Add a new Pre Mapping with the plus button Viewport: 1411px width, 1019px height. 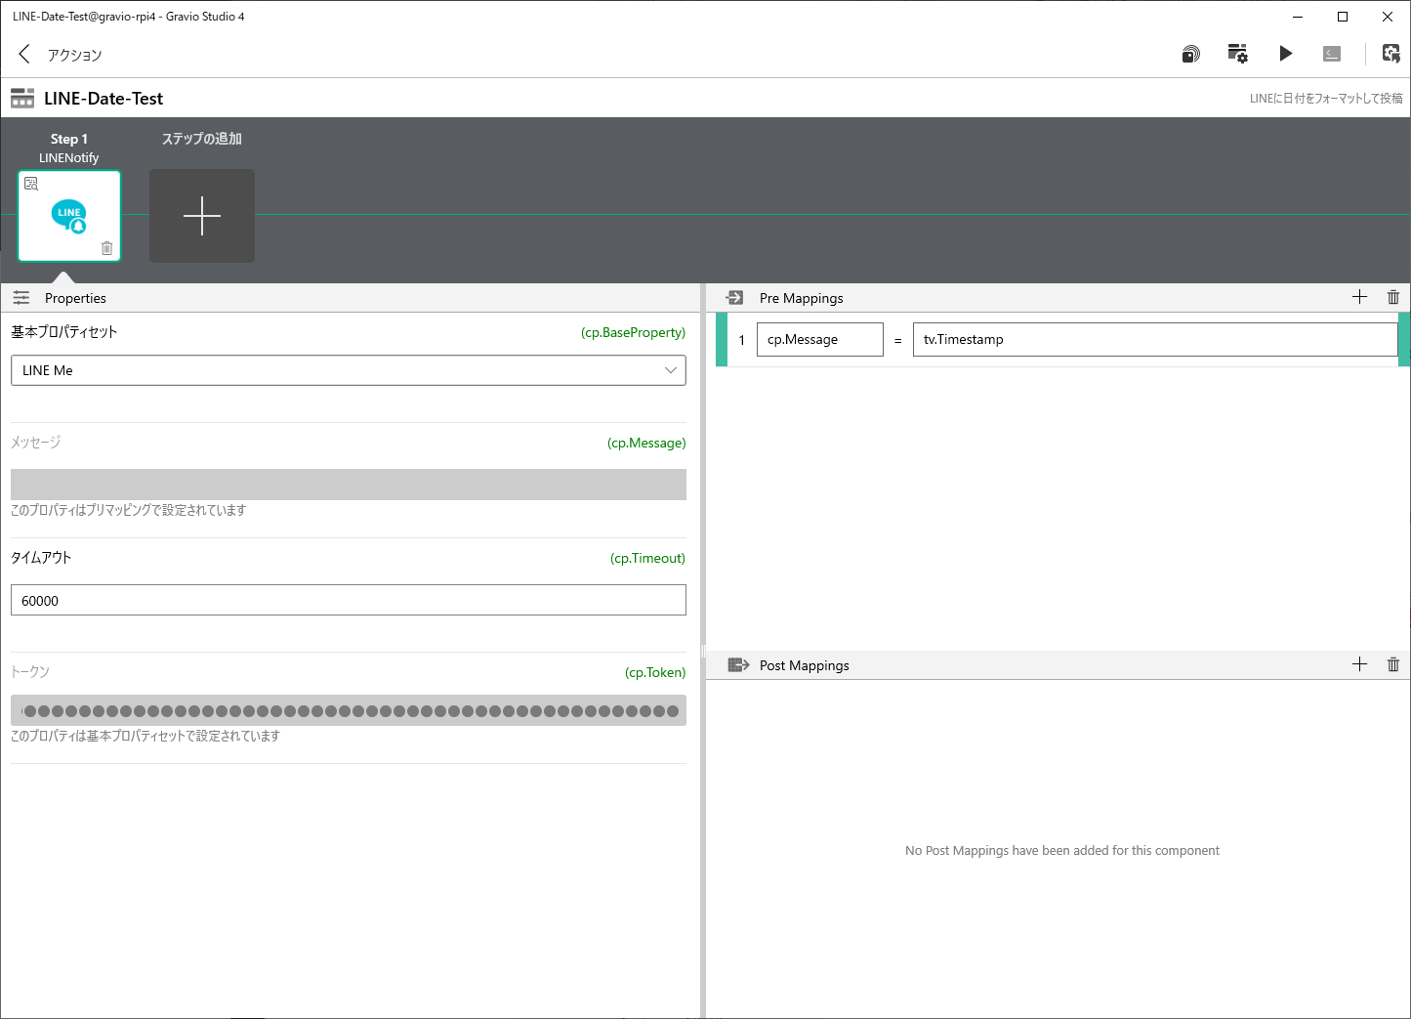coord(1359,297)
